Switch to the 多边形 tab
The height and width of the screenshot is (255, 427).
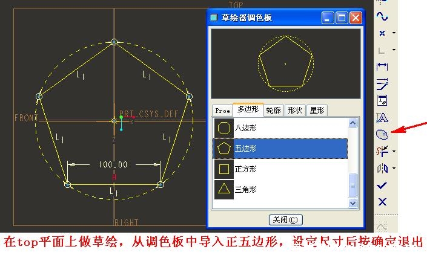[x=248, y=109]
